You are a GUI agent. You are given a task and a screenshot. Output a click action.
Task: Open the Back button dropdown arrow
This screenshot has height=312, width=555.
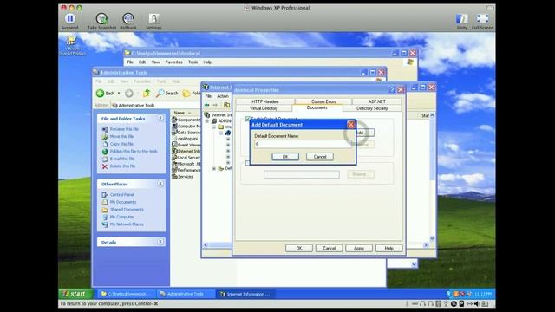click(x=119, y=93)
